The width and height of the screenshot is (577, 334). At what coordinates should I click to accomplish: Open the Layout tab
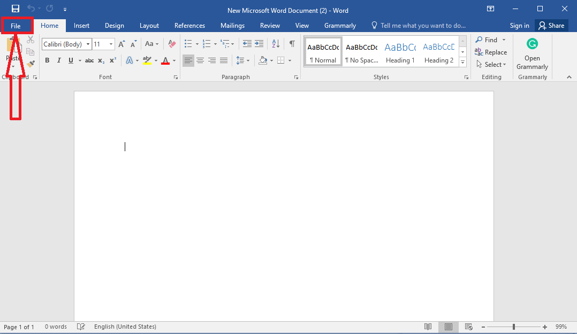(x=149, y=25)
